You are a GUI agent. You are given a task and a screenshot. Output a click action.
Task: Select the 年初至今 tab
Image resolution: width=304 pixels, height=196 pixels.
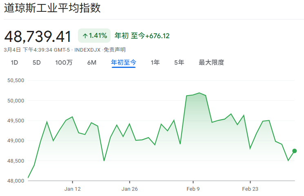click(124, 63)
